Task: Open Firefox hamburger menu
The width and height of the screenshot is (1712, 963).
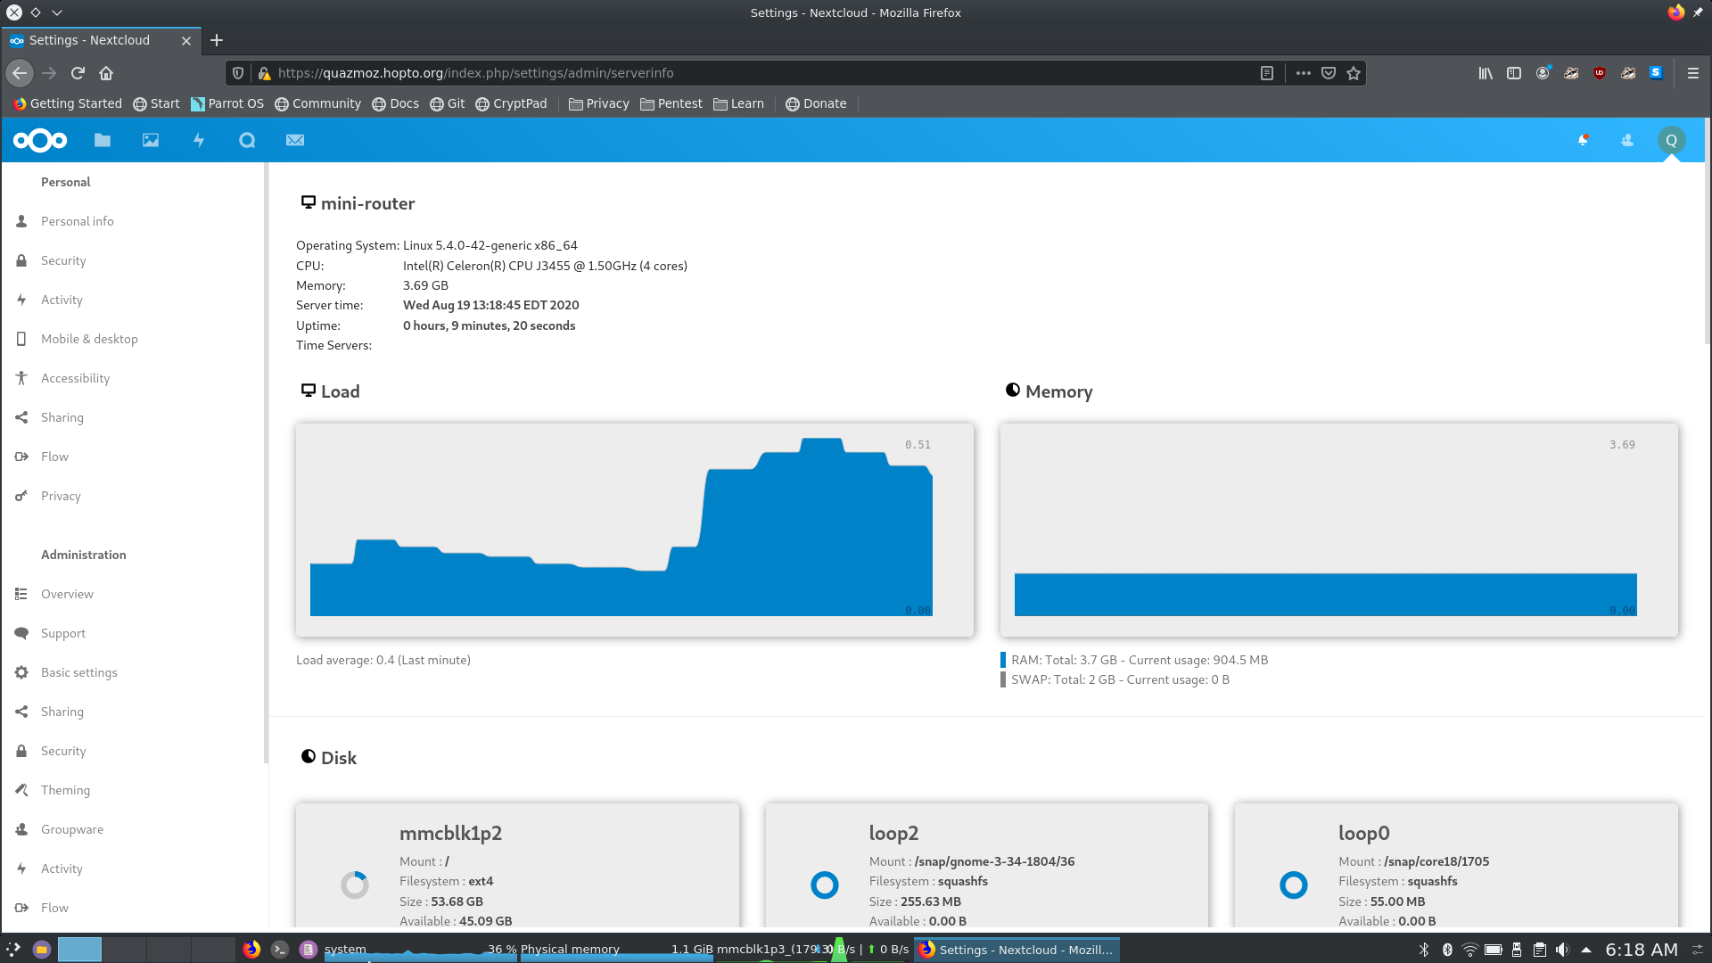Action: coord(1692,73)
